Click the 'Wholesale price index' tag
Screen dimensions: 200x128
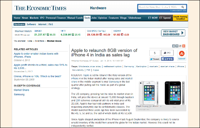click(x=90, y=66)
